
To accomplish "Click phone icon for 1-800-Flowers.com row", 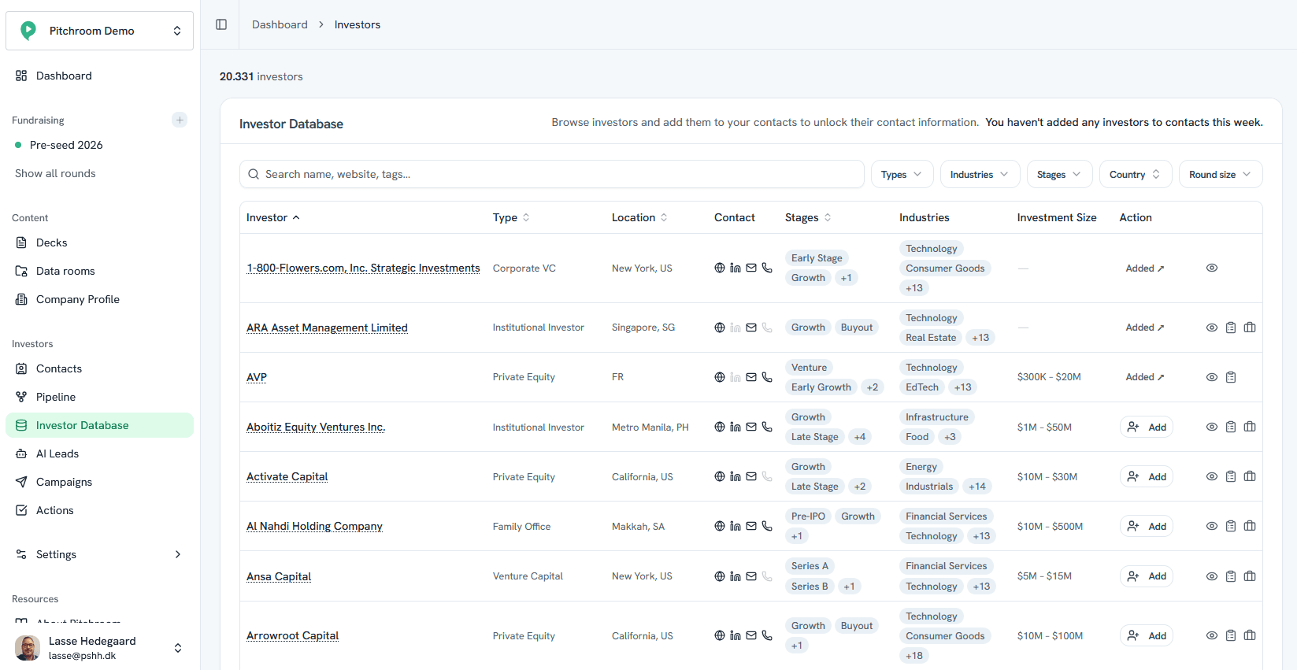I will pyautogui.click(x=767, y=268).
